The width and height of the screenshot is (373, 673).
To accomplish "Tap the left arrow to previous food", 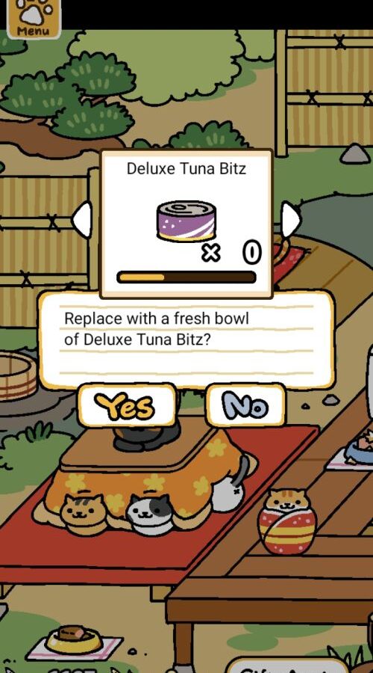I will coord(82,220).
